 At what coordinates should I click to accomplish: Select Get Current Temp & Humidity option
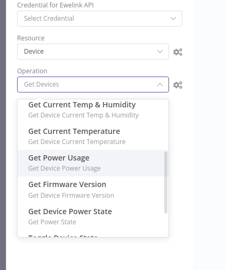click(x=93, y=110)
